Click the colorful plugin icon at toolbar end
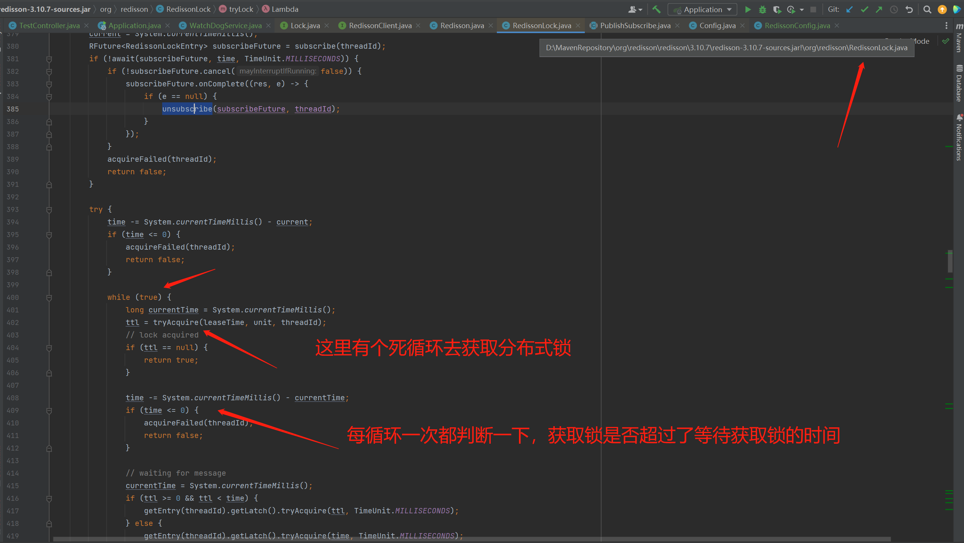The height and width of the screenshot is (543, 964). point(957,10)
